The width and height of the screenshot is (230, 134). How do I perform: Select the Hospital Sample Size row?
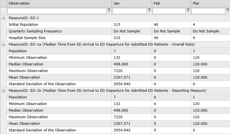(x=118, y=38)
